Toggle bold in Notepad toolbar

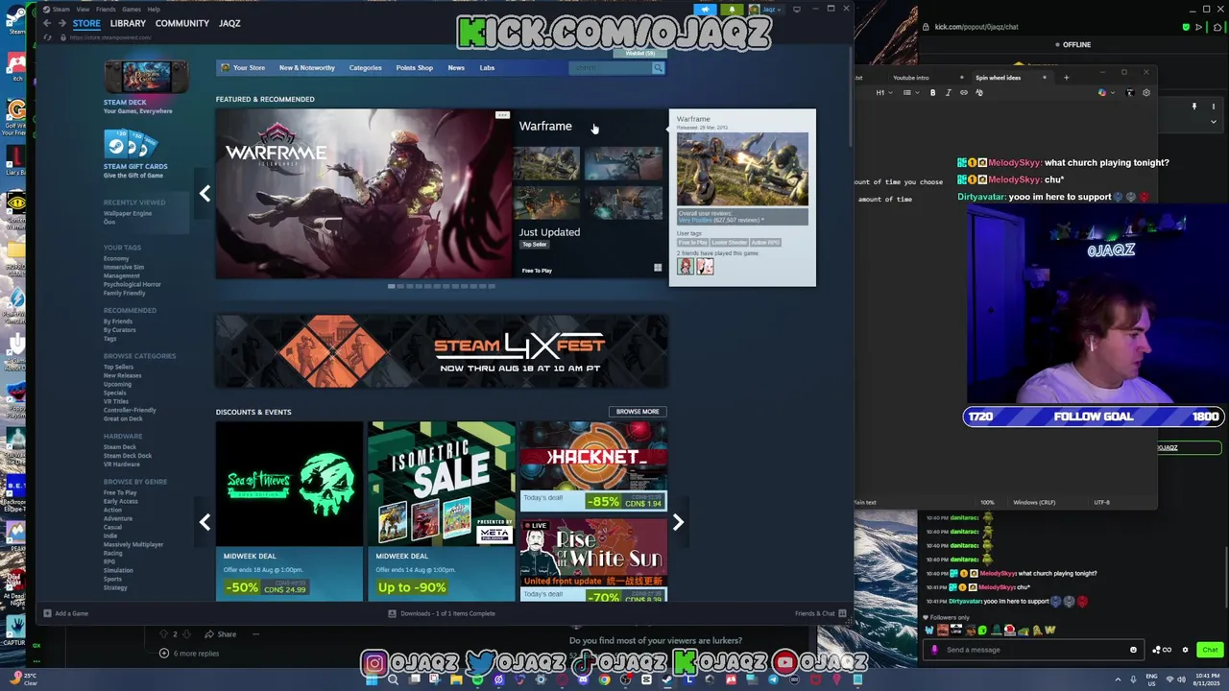coord(932,93)
